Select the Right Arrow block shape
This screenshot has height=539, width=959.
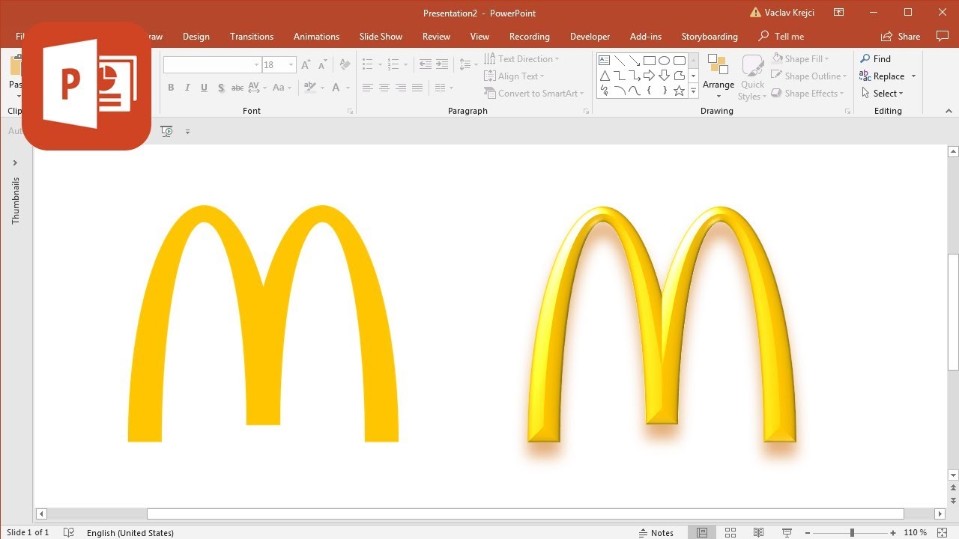pos(650,76)
